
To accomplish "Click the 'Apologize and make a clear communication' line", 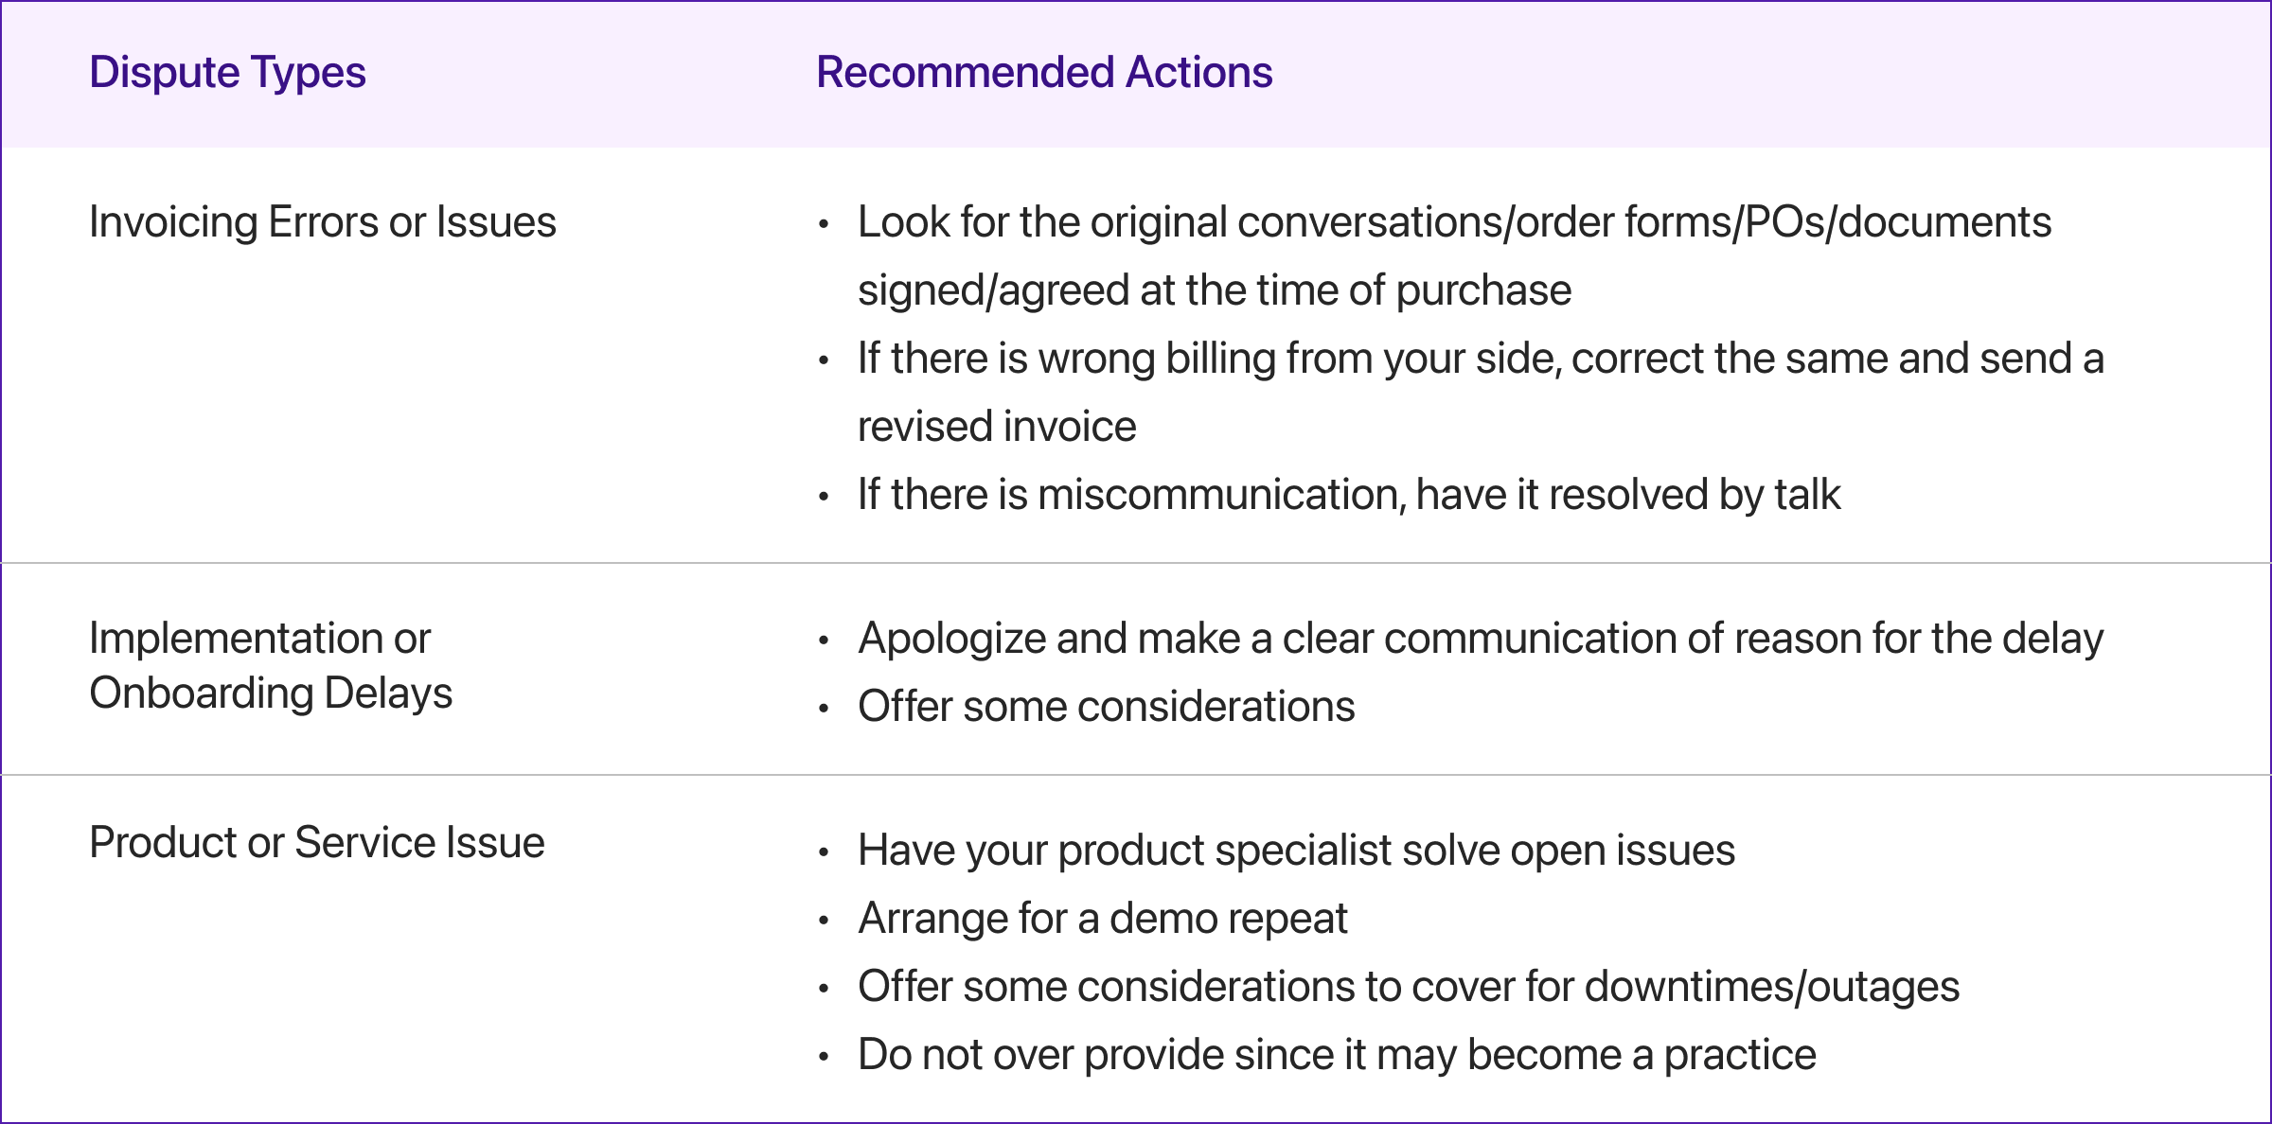I will (1480, 639).
